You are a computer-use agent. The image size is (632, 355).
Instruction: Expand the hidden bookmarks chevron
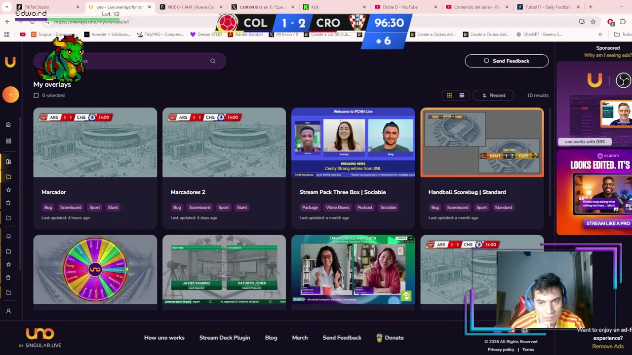[x=600, y=35]
